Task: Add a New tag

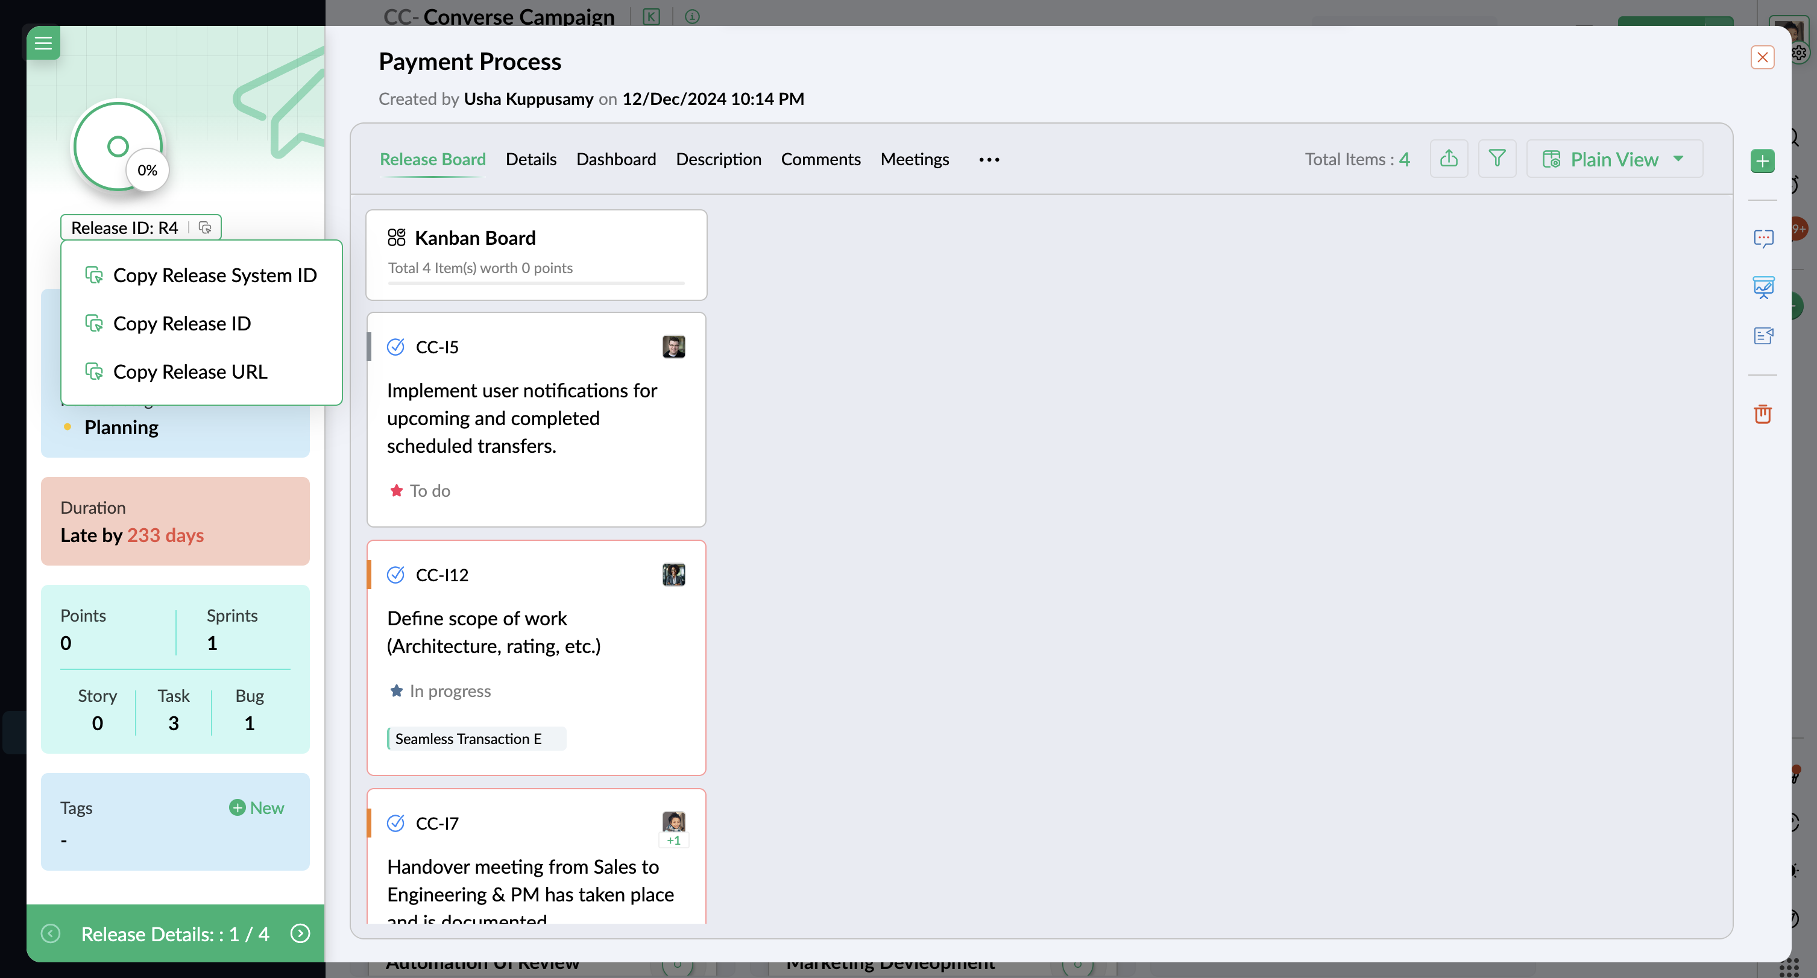Action: point(256,808)
